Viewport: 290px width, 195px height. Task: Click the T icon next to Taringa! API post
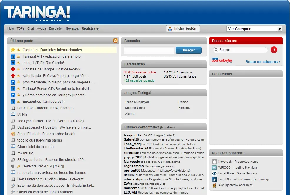13,56
